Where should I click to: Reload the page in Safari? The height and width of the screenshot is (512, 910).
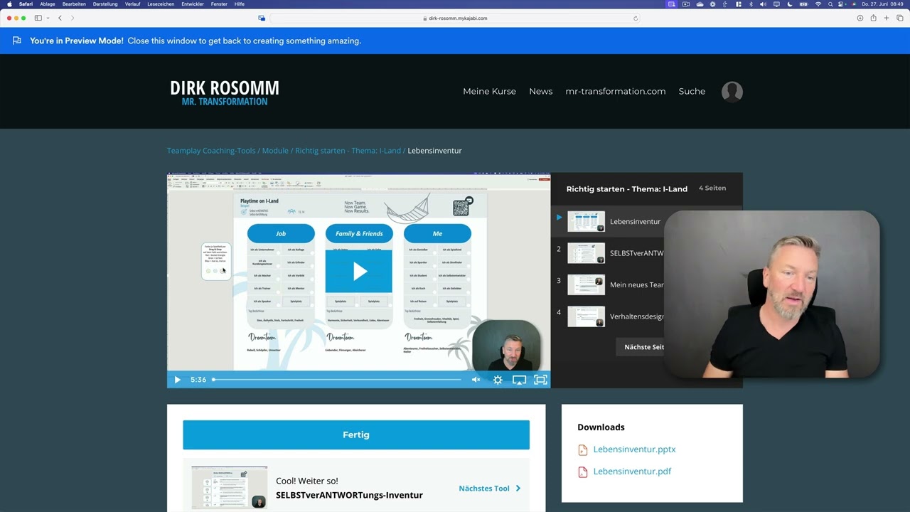pos(635,18)
